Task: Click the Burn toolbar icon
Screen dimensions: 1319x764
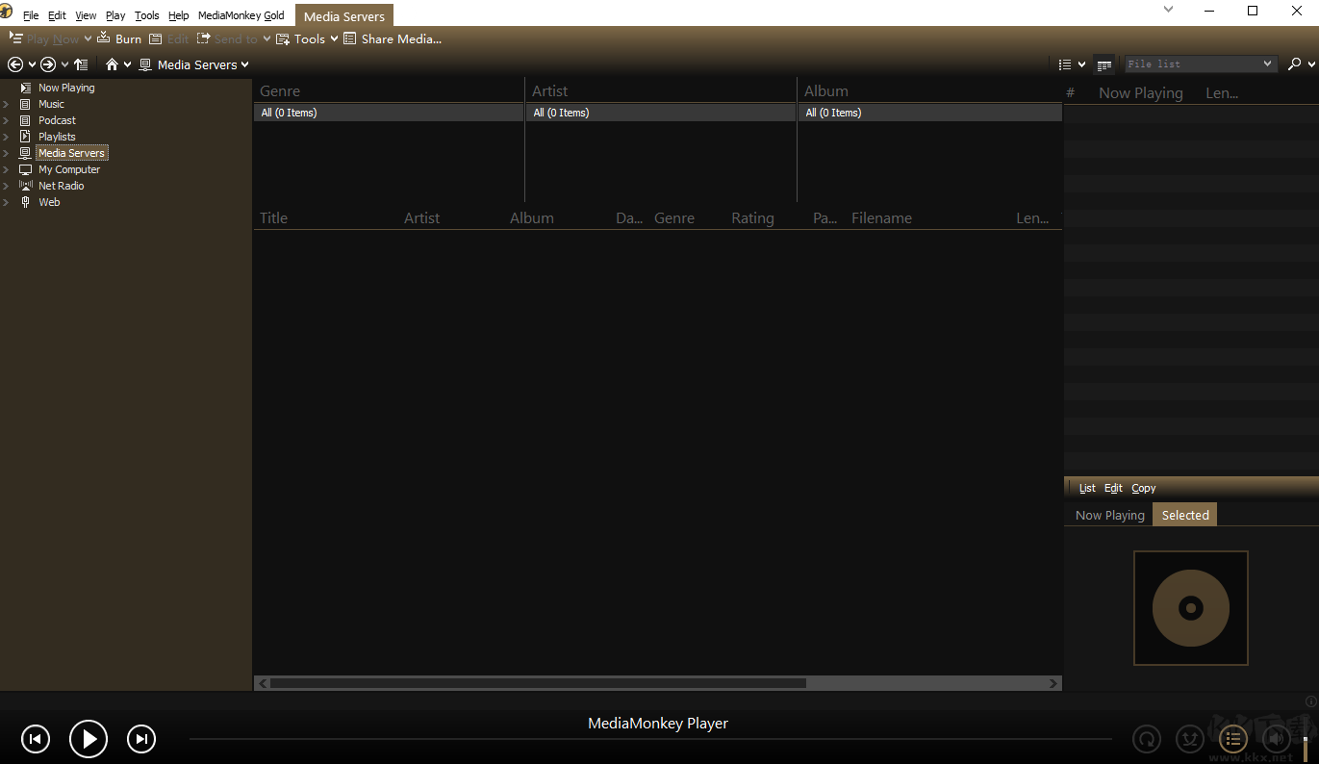Action: point(104,38)
